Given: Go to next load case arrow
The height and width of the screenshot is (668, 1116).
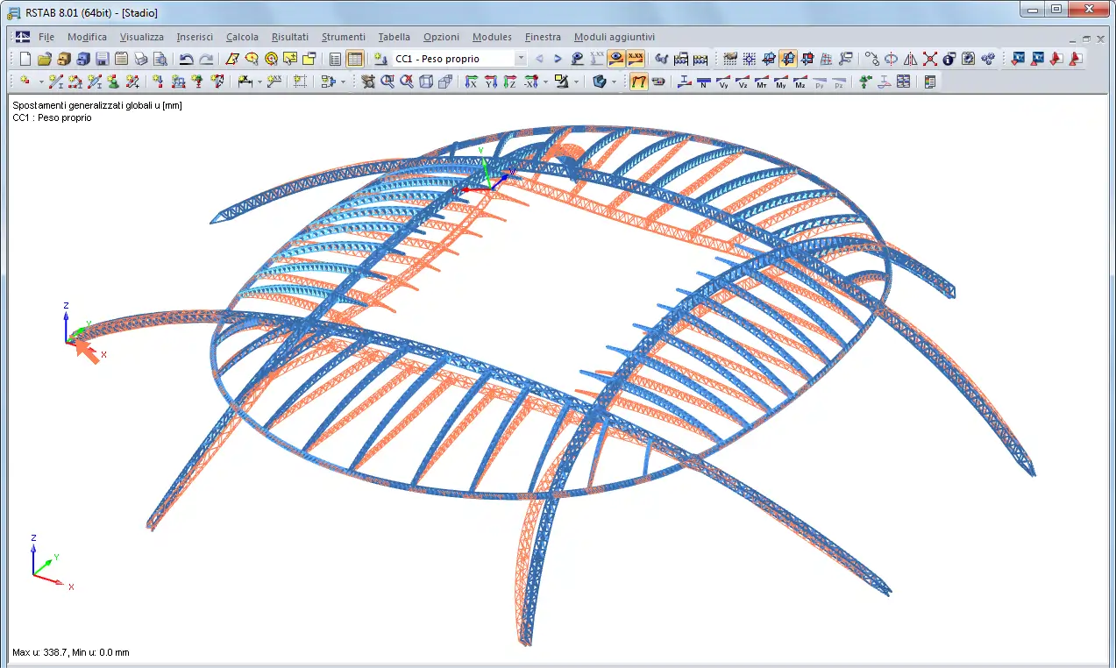Looking at the screenshot, I should 558,59.
